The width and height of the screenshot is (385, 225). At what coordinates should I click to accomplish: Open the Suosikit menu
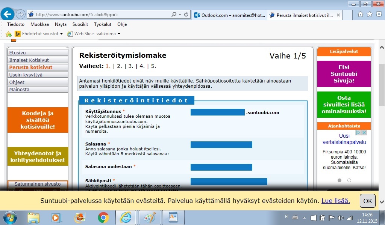pyautogui.click(x=80, y=24)
